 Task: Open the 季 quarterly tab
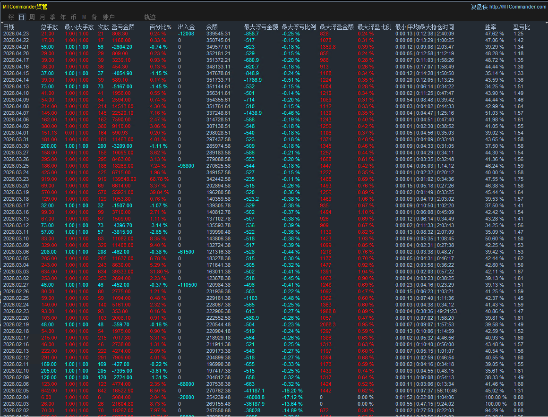click(x=53, y=17)
